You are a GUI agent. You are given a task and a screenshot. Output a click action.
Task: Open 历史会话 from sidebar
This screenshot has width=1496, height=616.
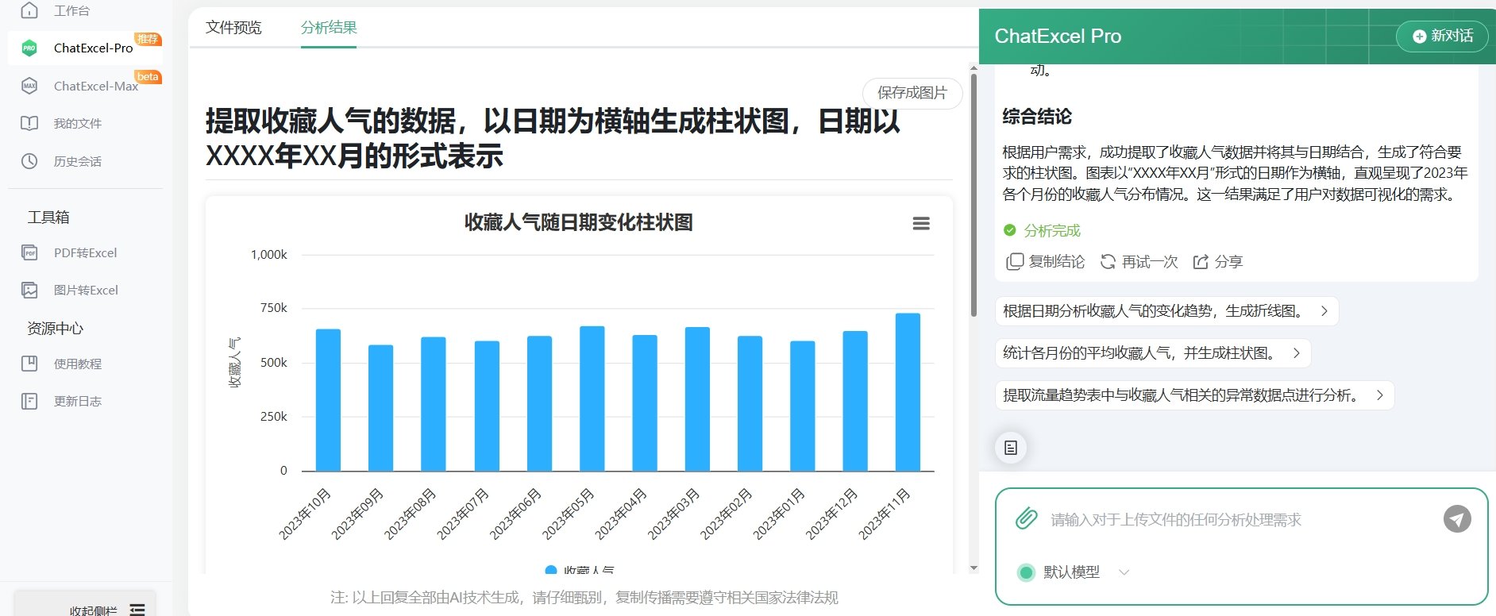pyautogui.click(x=77, y=162)
